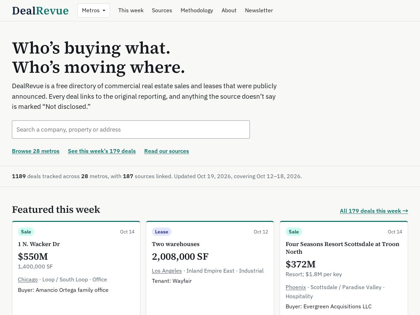Image resolution: width=420 pixels, height=315 pixels.
Task: Select the Sale badge on Four Seasons card
Action: 294,232
